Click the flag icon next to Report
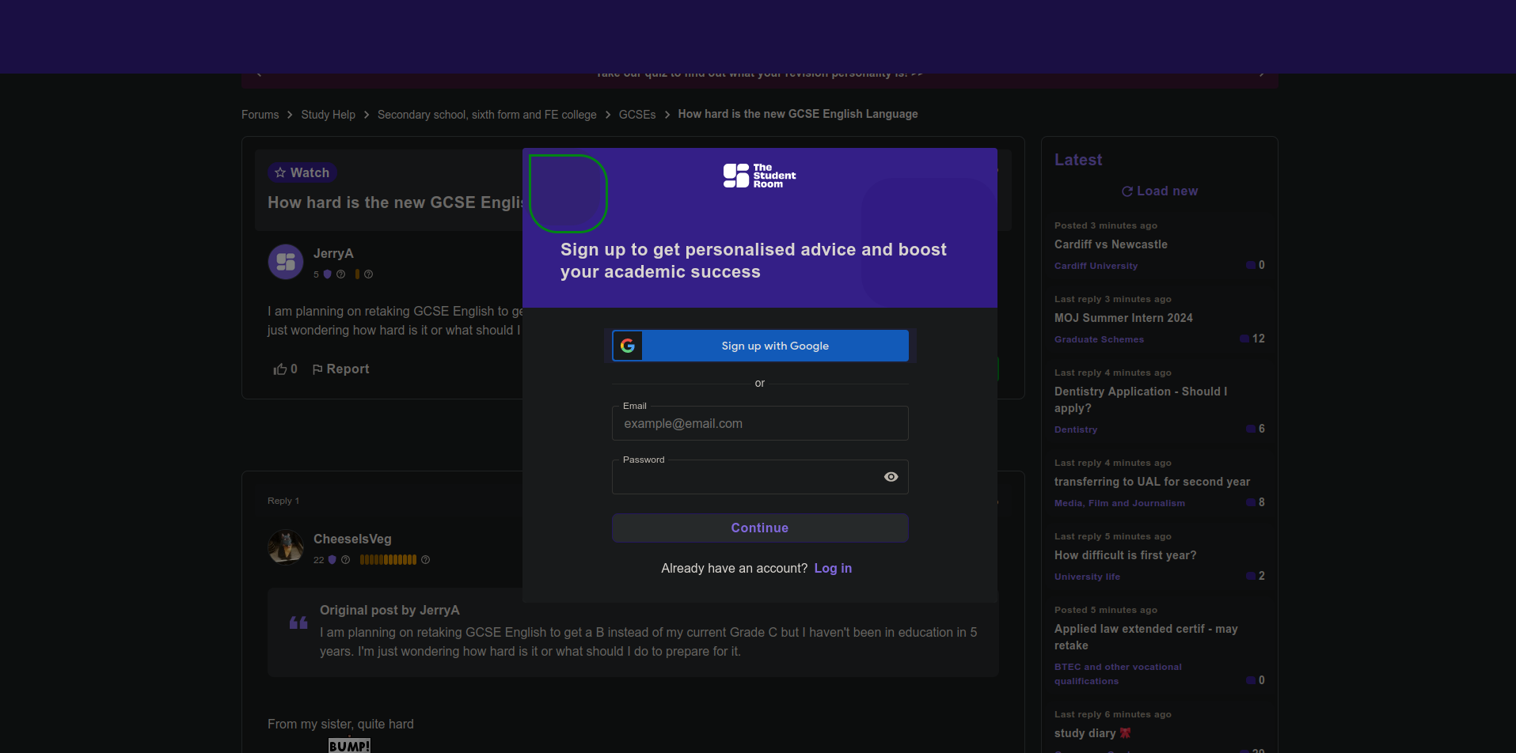 coord(317,369)
